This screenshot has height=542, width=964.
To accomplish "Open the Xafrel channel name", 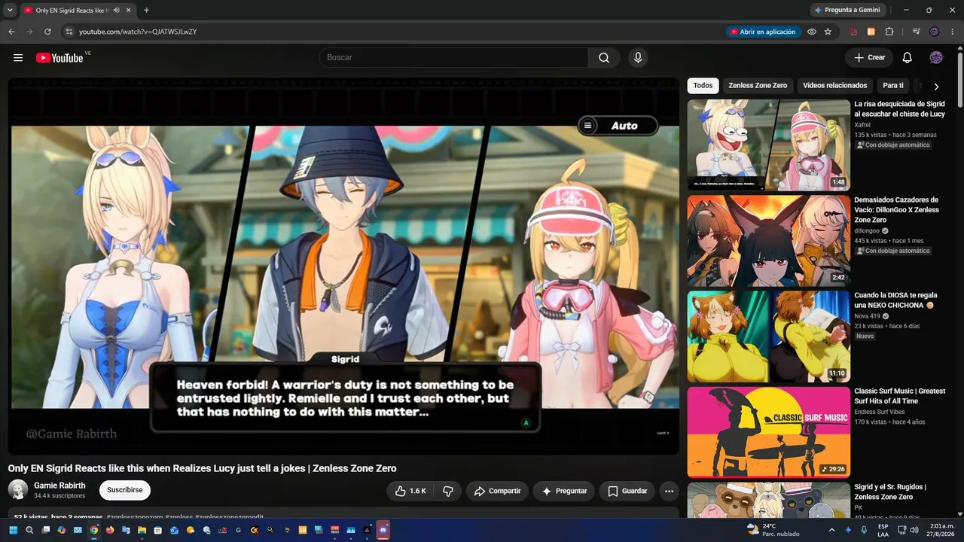I will coord(862,125).
